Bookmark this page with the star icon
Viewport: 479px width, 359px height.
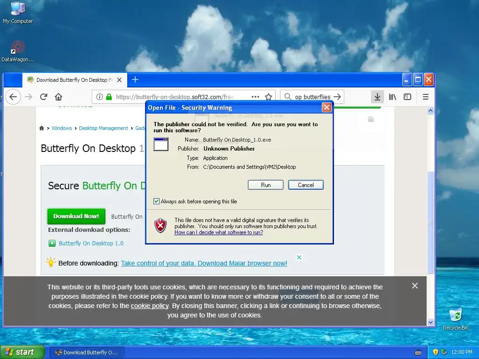click(268, 97)
